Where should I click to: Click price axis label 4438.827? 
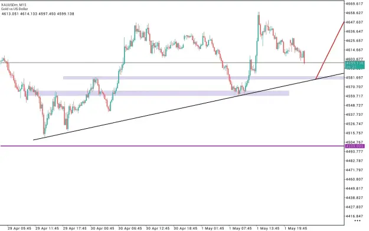coord(355,197)
